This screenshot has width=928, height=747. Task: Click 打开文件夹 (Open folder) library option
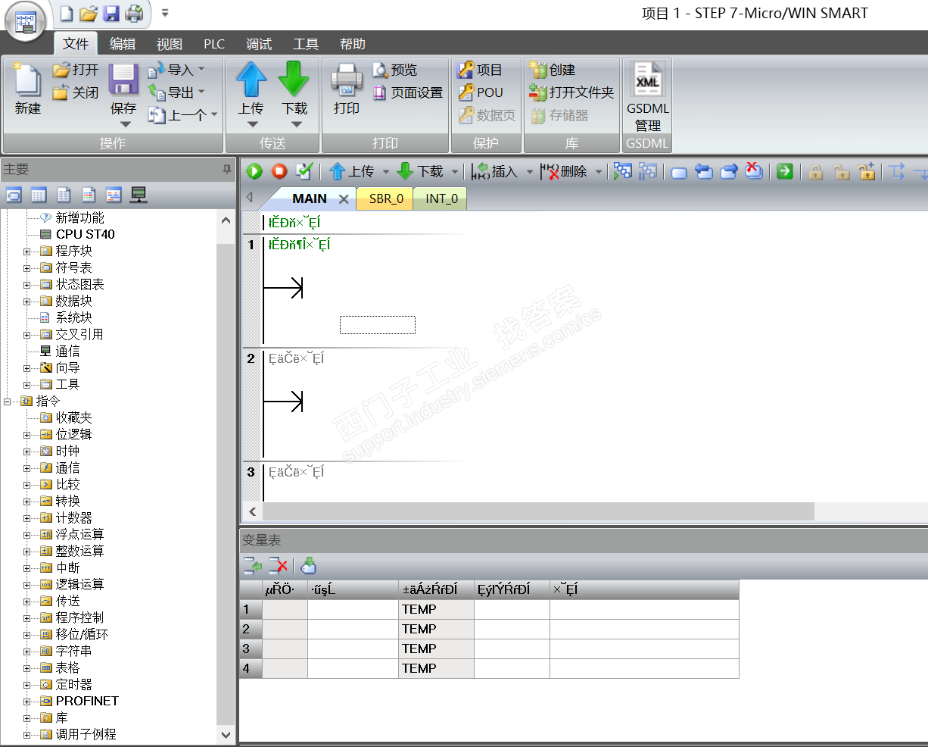click(571, 92)
